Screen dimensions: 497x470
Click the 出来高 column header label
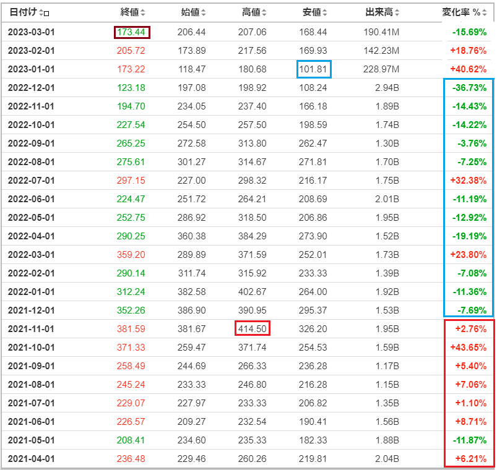click(379, 12)
